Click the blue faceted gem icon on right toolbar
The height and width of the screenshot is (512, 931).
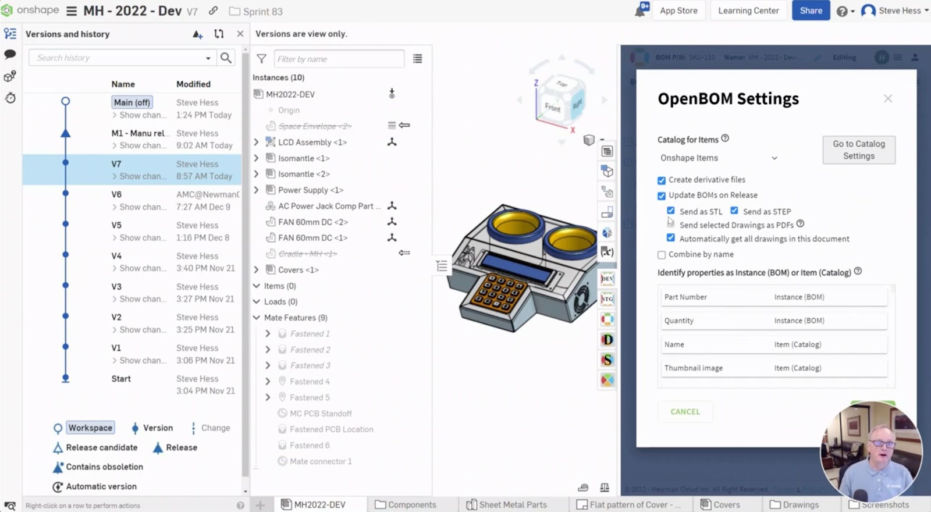tap(607, 232)
